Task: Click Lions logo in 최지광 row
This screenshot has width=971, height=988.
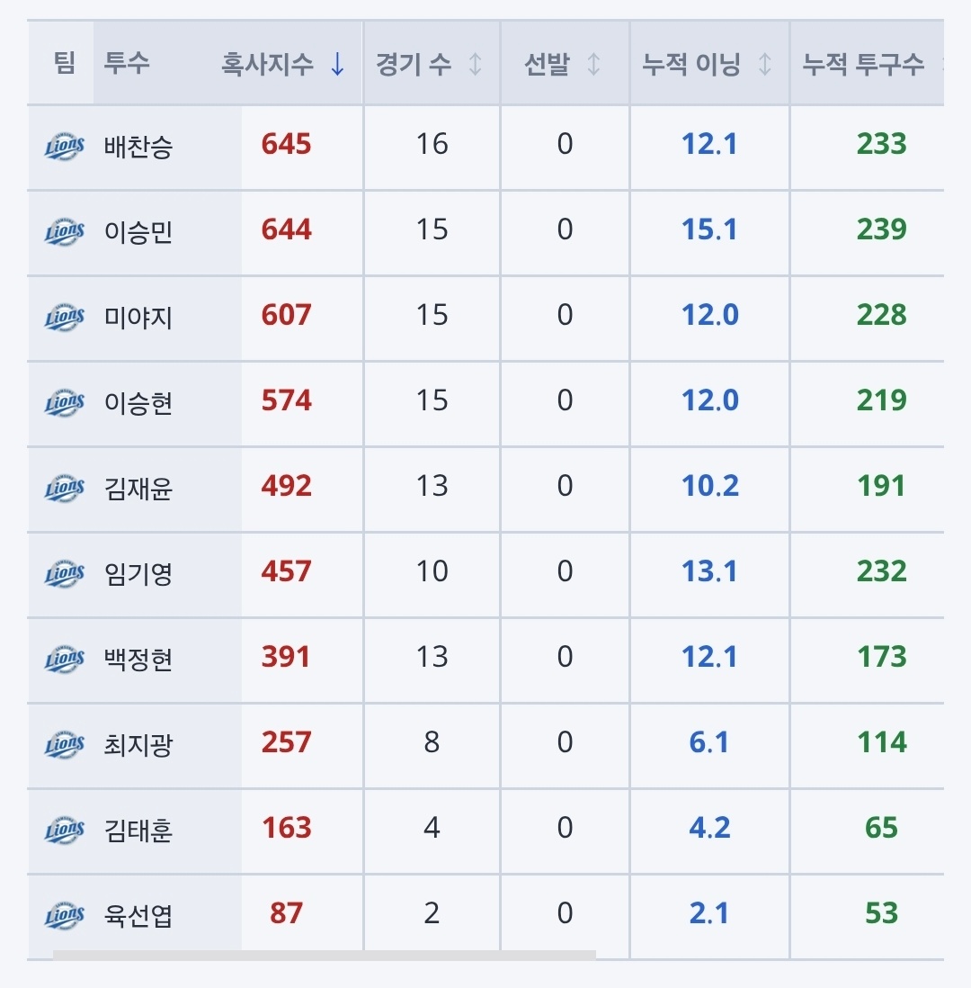Action: tap(64, 745)
